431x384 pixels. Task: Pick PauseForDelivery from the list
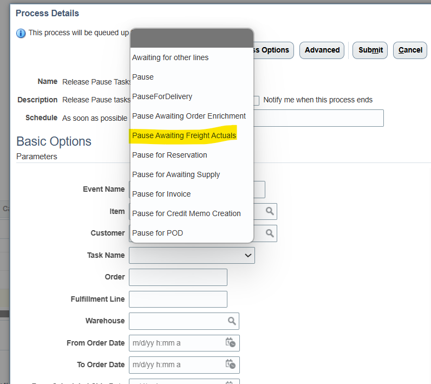click(x=192, y=96)
